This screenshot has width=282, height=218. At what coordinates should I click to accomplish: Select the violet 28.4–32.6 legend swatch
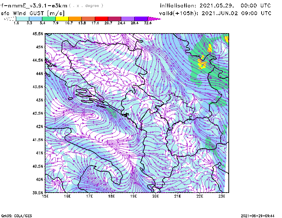click(x=141, y=19)
